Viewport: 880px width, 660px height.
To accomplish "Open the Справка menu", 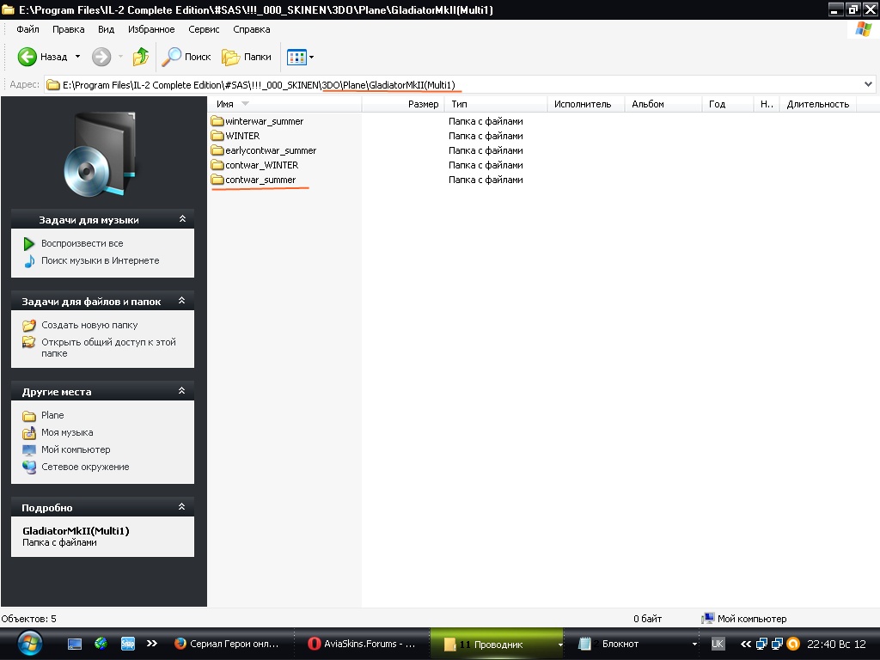I will pos(252,29).
